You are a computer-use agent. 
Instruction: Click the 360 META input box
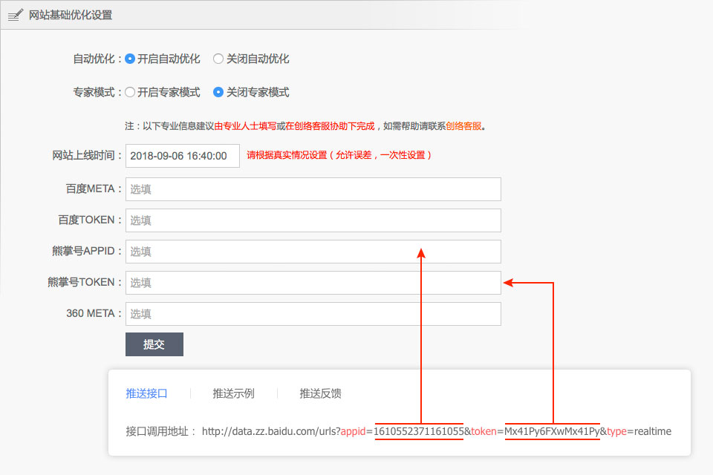pyautogui.click(x=313, y=314)
